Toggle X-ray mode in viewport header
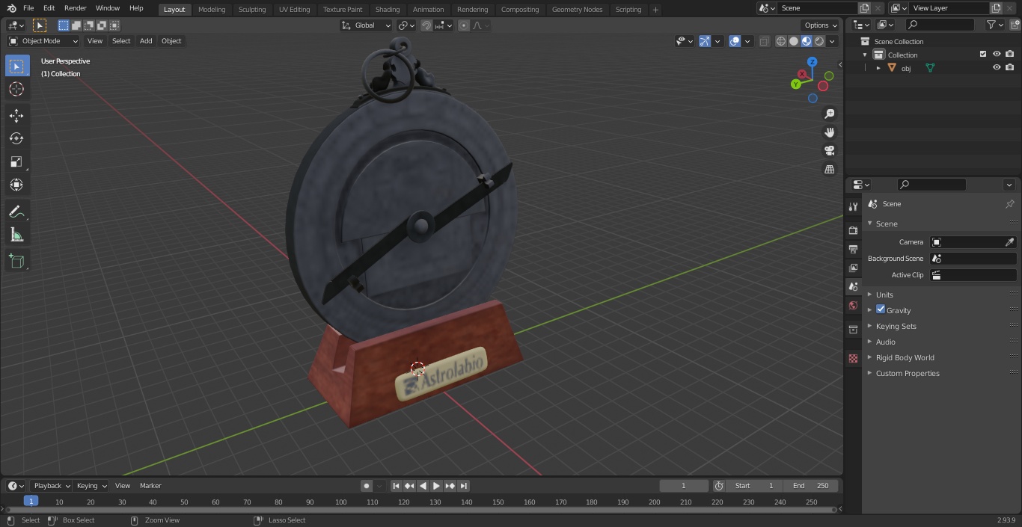1022x527 pixels. coord(764,41)
